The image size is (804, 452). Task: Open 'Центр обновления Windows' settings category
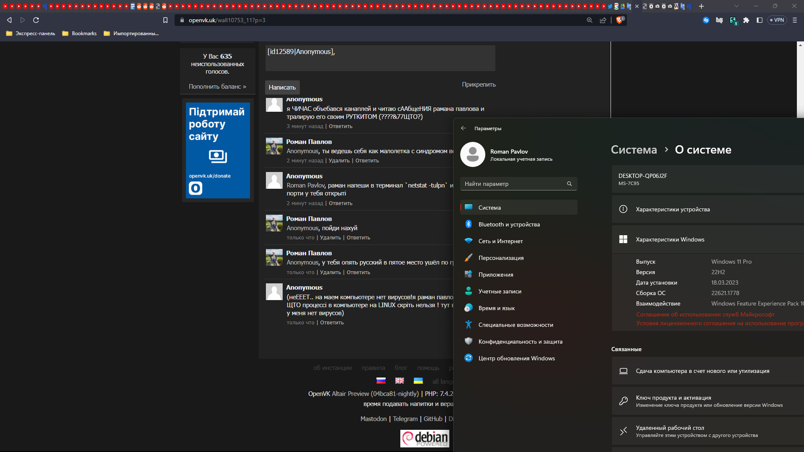516,358
